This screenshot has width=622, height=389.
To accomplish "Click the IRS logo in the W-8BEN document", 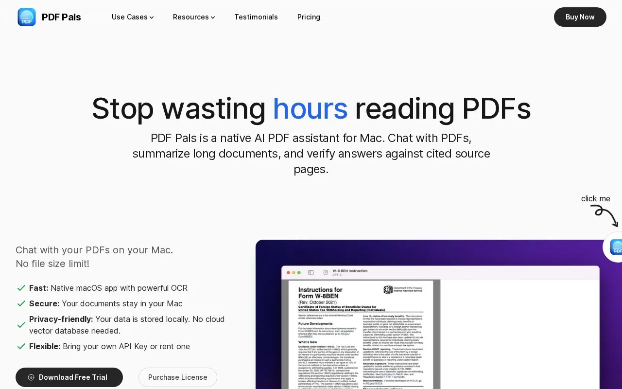I will pyautogui.click(x=388, y=290).
